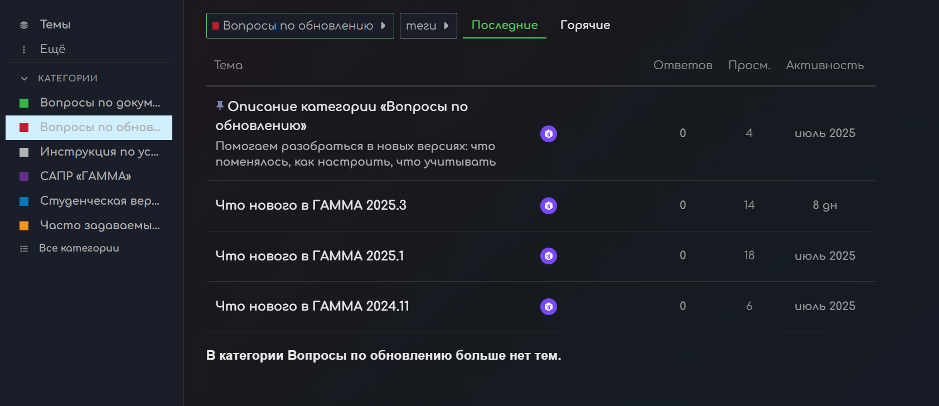Image resolution: width=939 pixels, height=406 pixels.
Task: Click poster avatar of pinned category description
Action: (x=549, y=134)
